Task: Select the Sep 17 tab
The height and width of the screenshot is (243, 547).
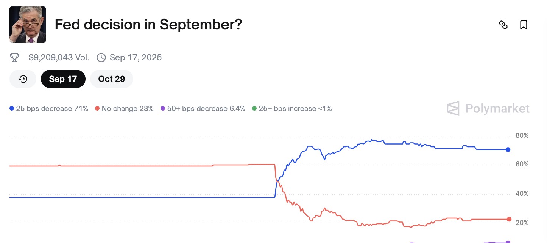Action: click(x=63, y=79)
